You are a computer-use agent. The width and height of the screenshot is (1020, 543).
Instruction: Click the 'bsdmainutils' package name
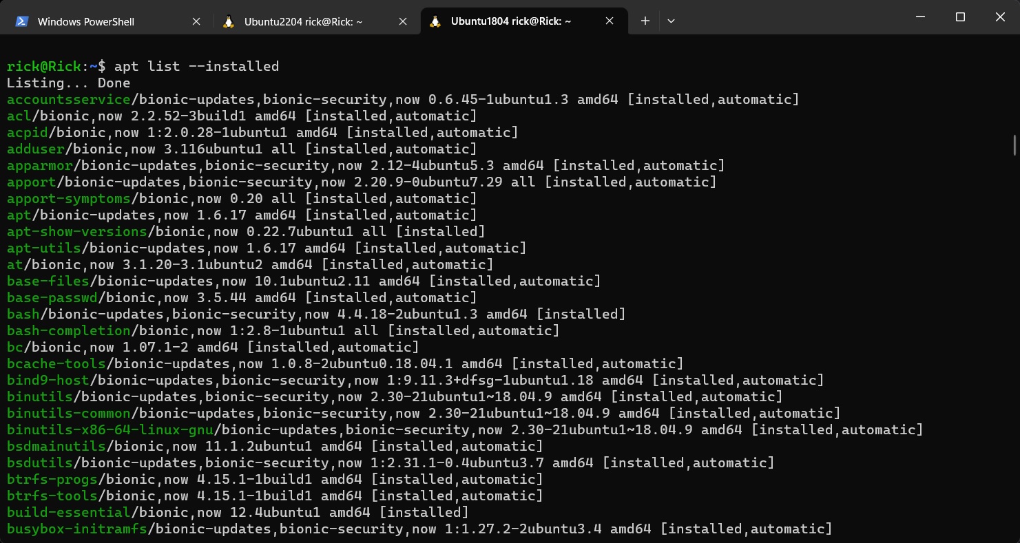coord(56,447)
